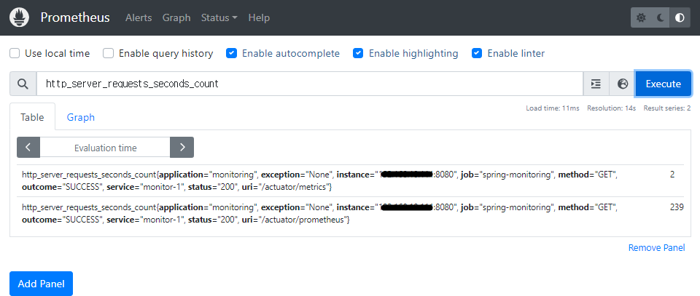Click the magnifier search icon
This screenshot has height=296, width=700.
pyautogui.click(x=23, y=84)
